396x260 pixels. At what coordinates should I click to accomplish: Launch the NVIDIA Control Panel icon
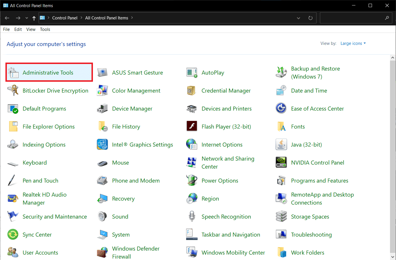coord(317,162)
